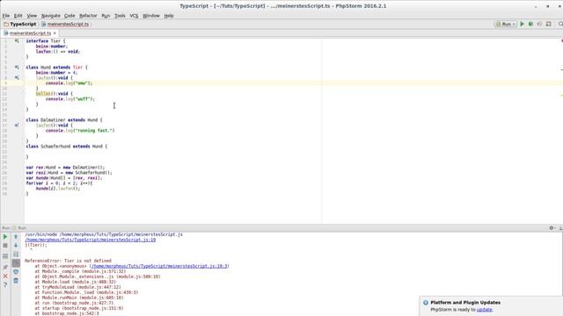Viewport: 563px width, 316px height.
Task: Open the VCS menu
Action: click(x=134, y=16)
